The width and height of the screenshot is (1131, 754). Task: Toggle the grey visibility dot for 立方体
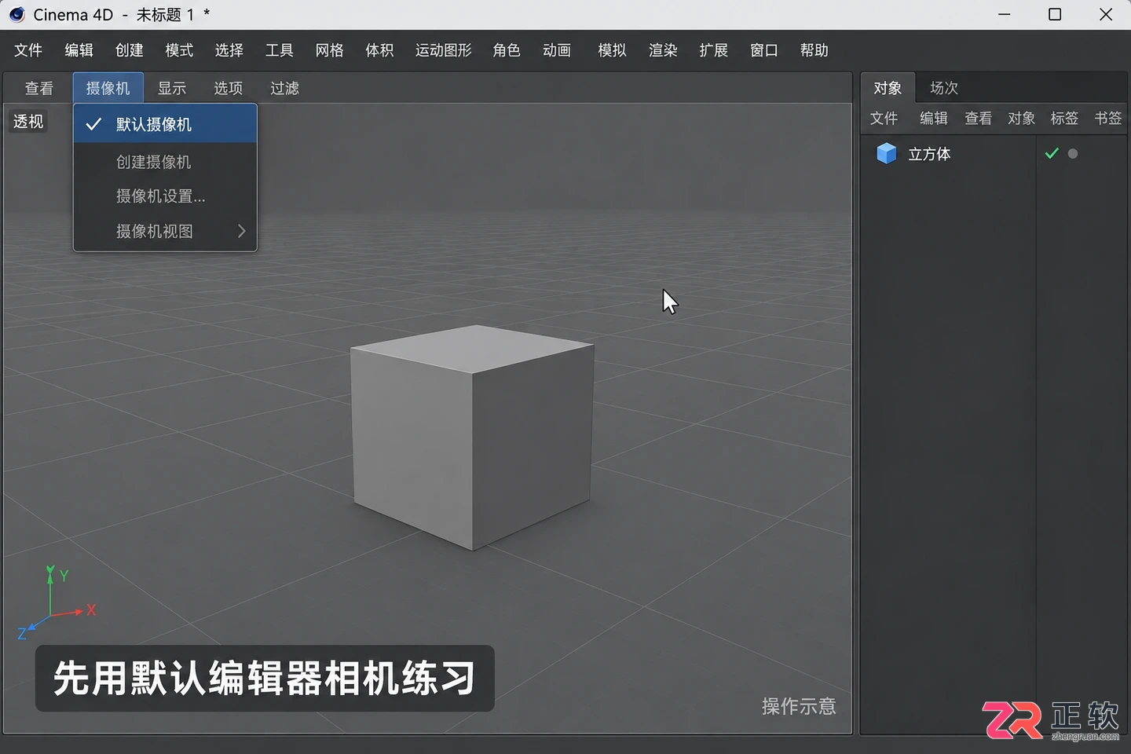click(1073, 154)
